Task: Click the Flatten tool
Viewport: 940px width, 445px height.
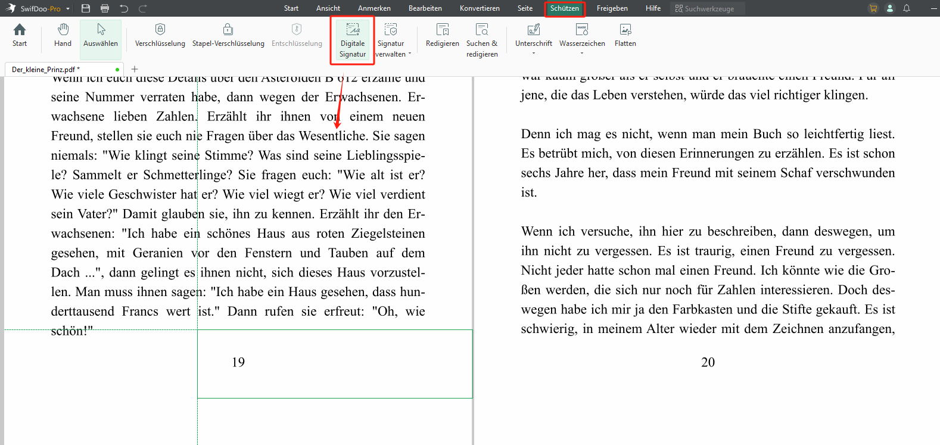Action: tap(625, 36)
